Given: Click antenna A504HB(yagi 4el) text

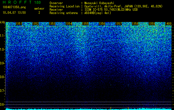Looking at the screenshot, I should point(98,13).
